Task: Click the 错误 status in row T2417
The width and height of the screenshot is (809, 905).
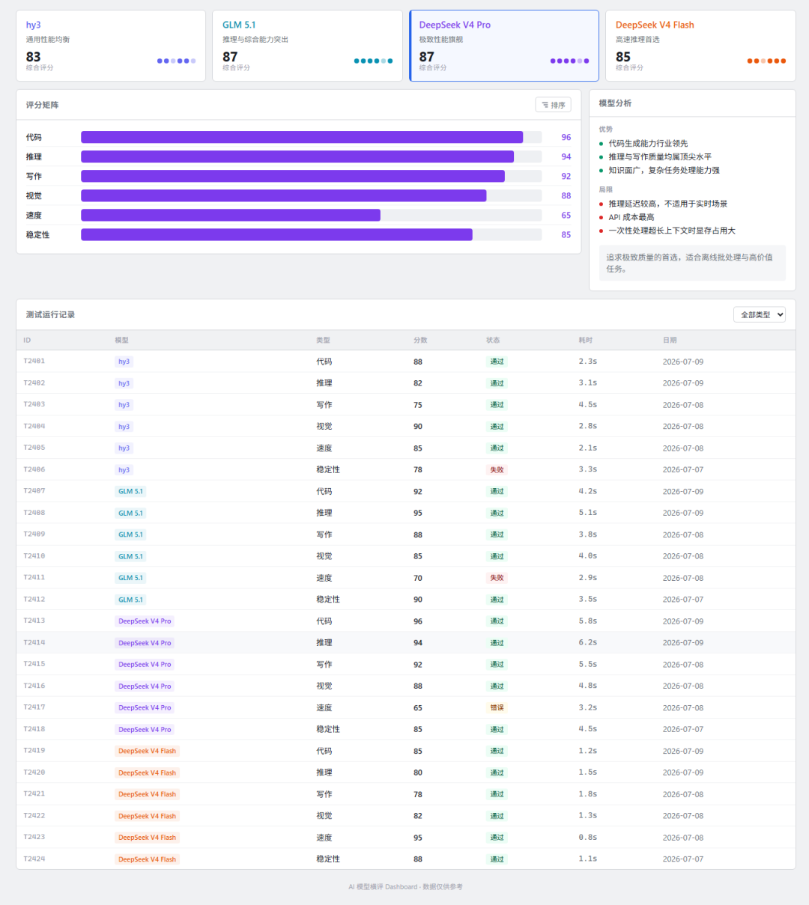Action: coord(497,707)
